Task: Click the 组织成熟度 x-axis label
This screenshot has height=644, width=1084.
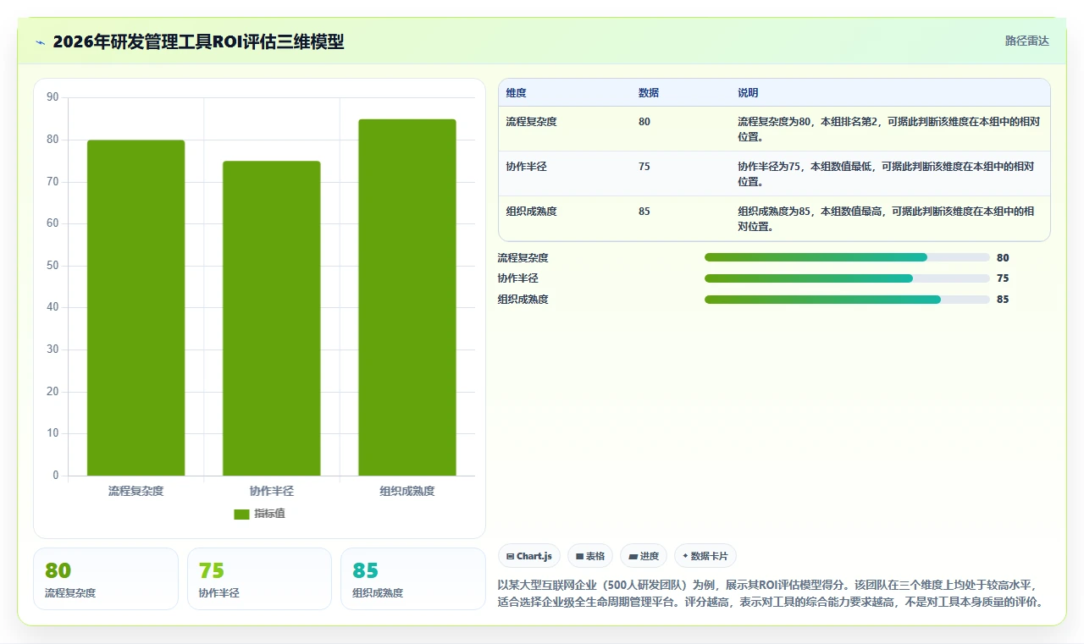Action: tap(407, 491)
